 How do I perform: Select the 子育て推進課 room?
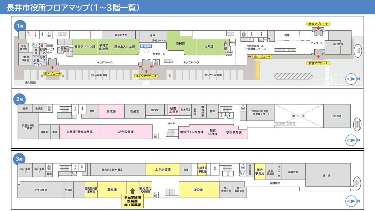[104, 47]
